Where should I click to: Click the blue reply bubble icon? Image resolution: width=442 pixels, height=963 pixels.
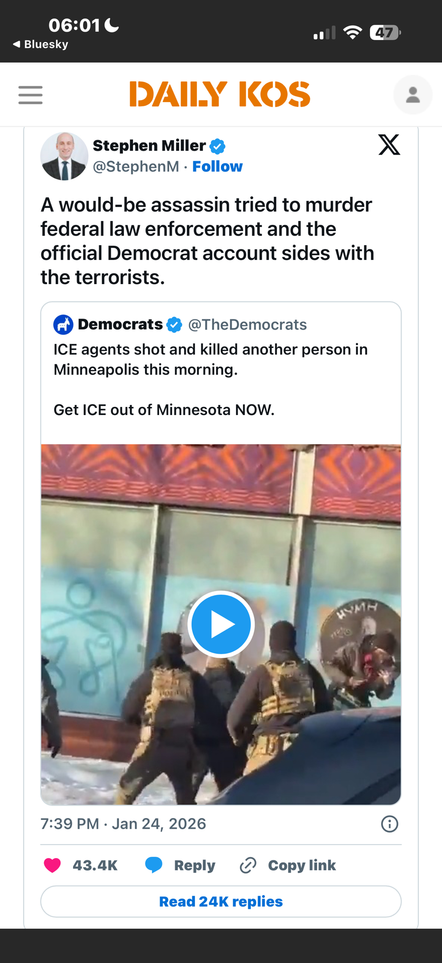154,865
